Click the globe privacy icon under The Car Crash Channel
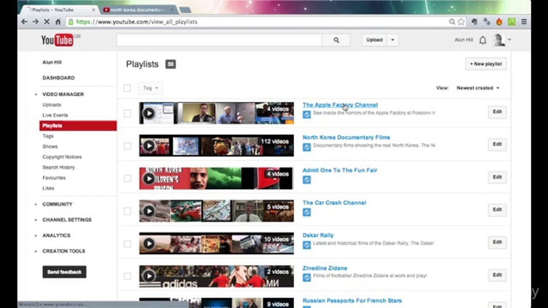 307,212
